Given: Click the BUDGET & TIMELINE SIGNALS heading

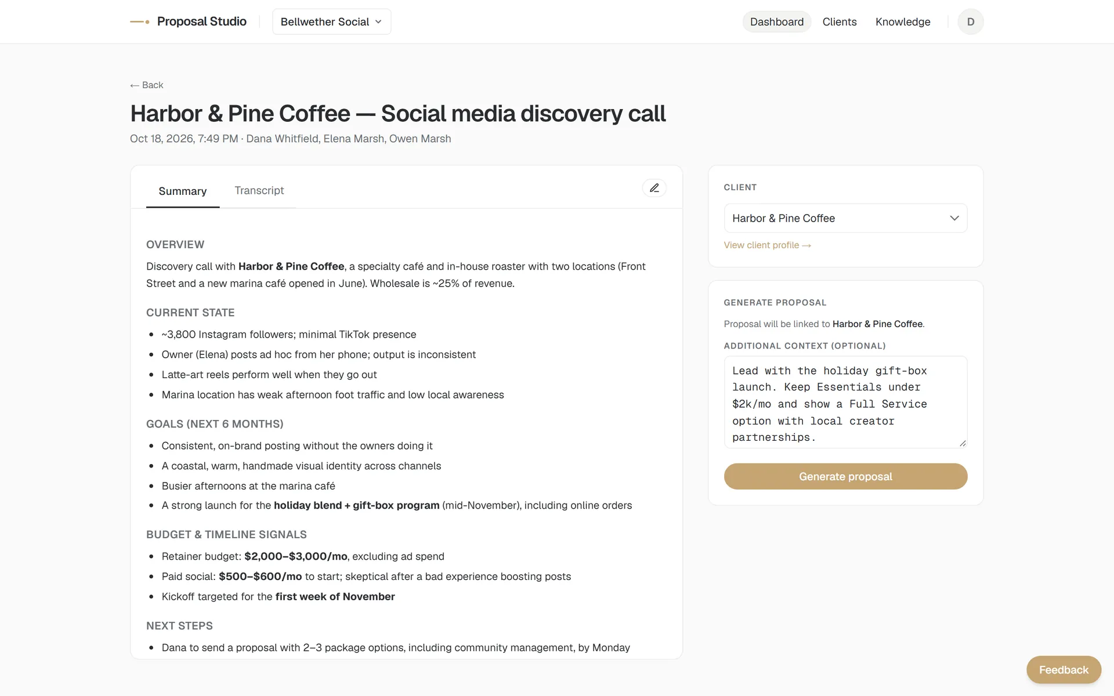Looking at the screenshot, I should point(226,534).
